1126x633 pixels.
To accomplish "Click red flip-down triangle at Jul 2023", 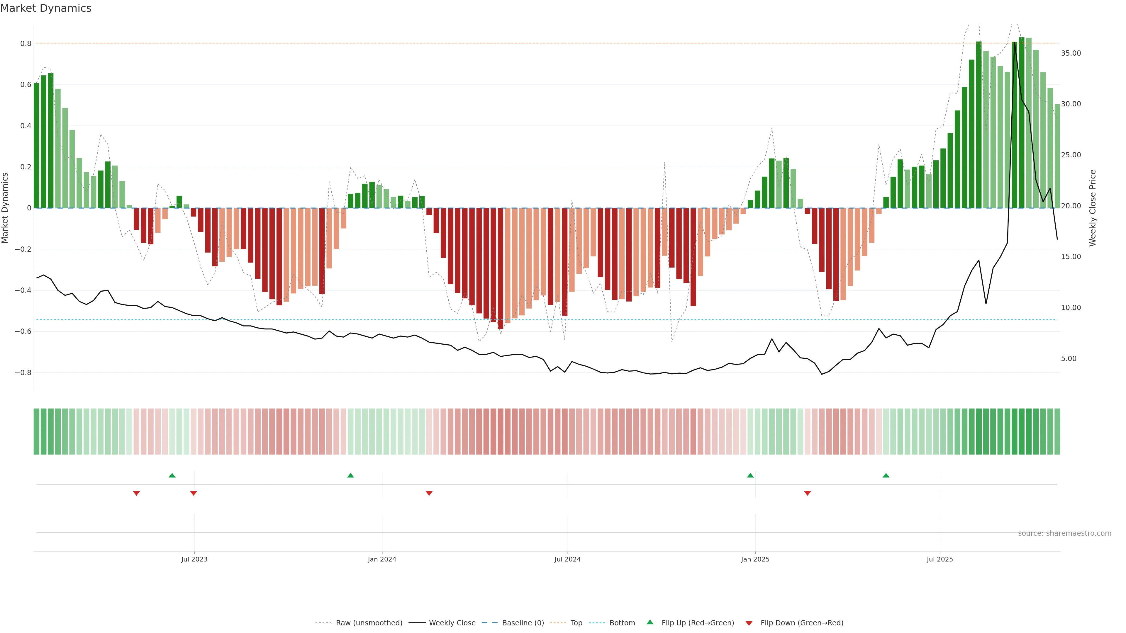I will pyautogui.click(x=194, y=493).
